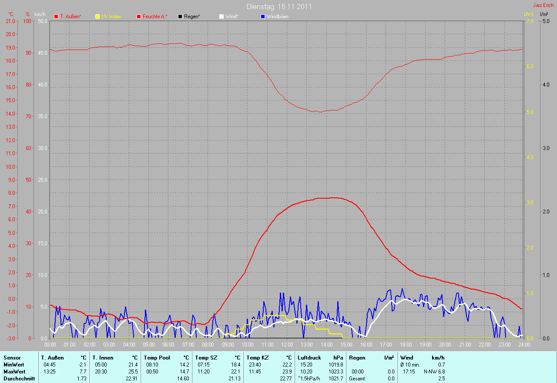Click the "Temp KZ" column header
This screenshot has width=557, height=383.
point(257,358)
